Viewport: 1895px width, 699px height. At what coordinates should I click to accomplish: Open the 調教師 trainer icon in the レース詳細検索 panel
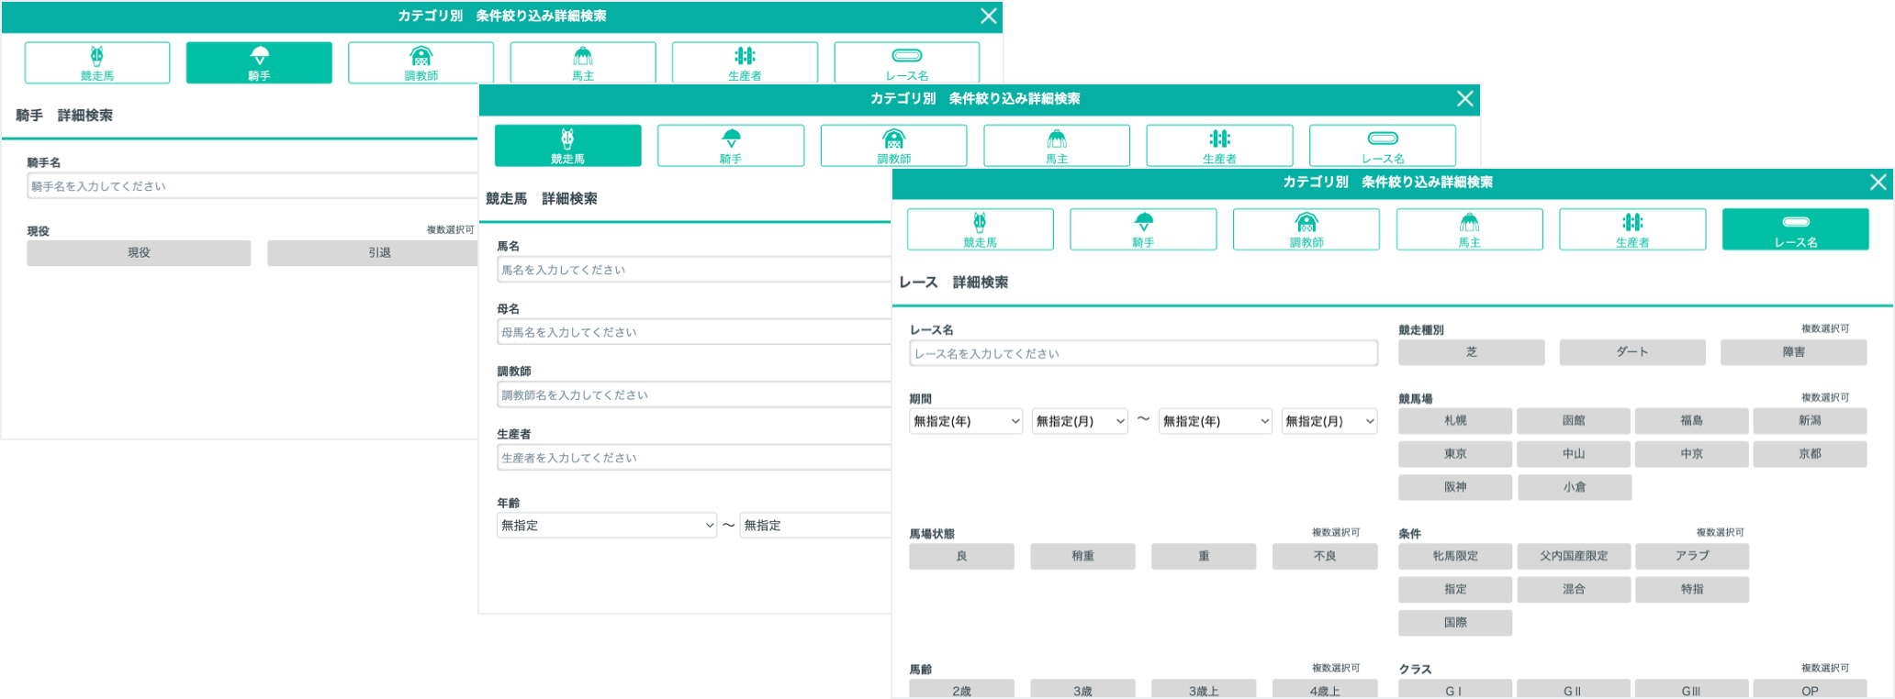tap(1306, 229)
